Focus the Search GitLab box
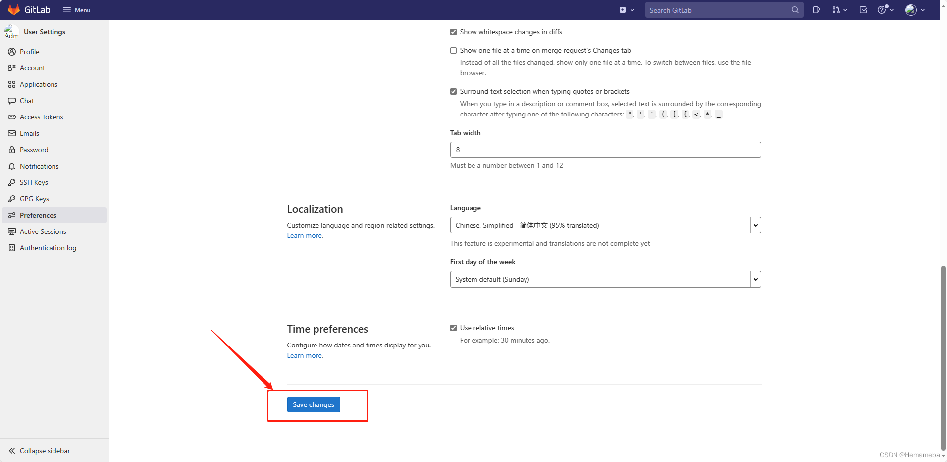This screenshot has width=947, height=462. (718, 10)
